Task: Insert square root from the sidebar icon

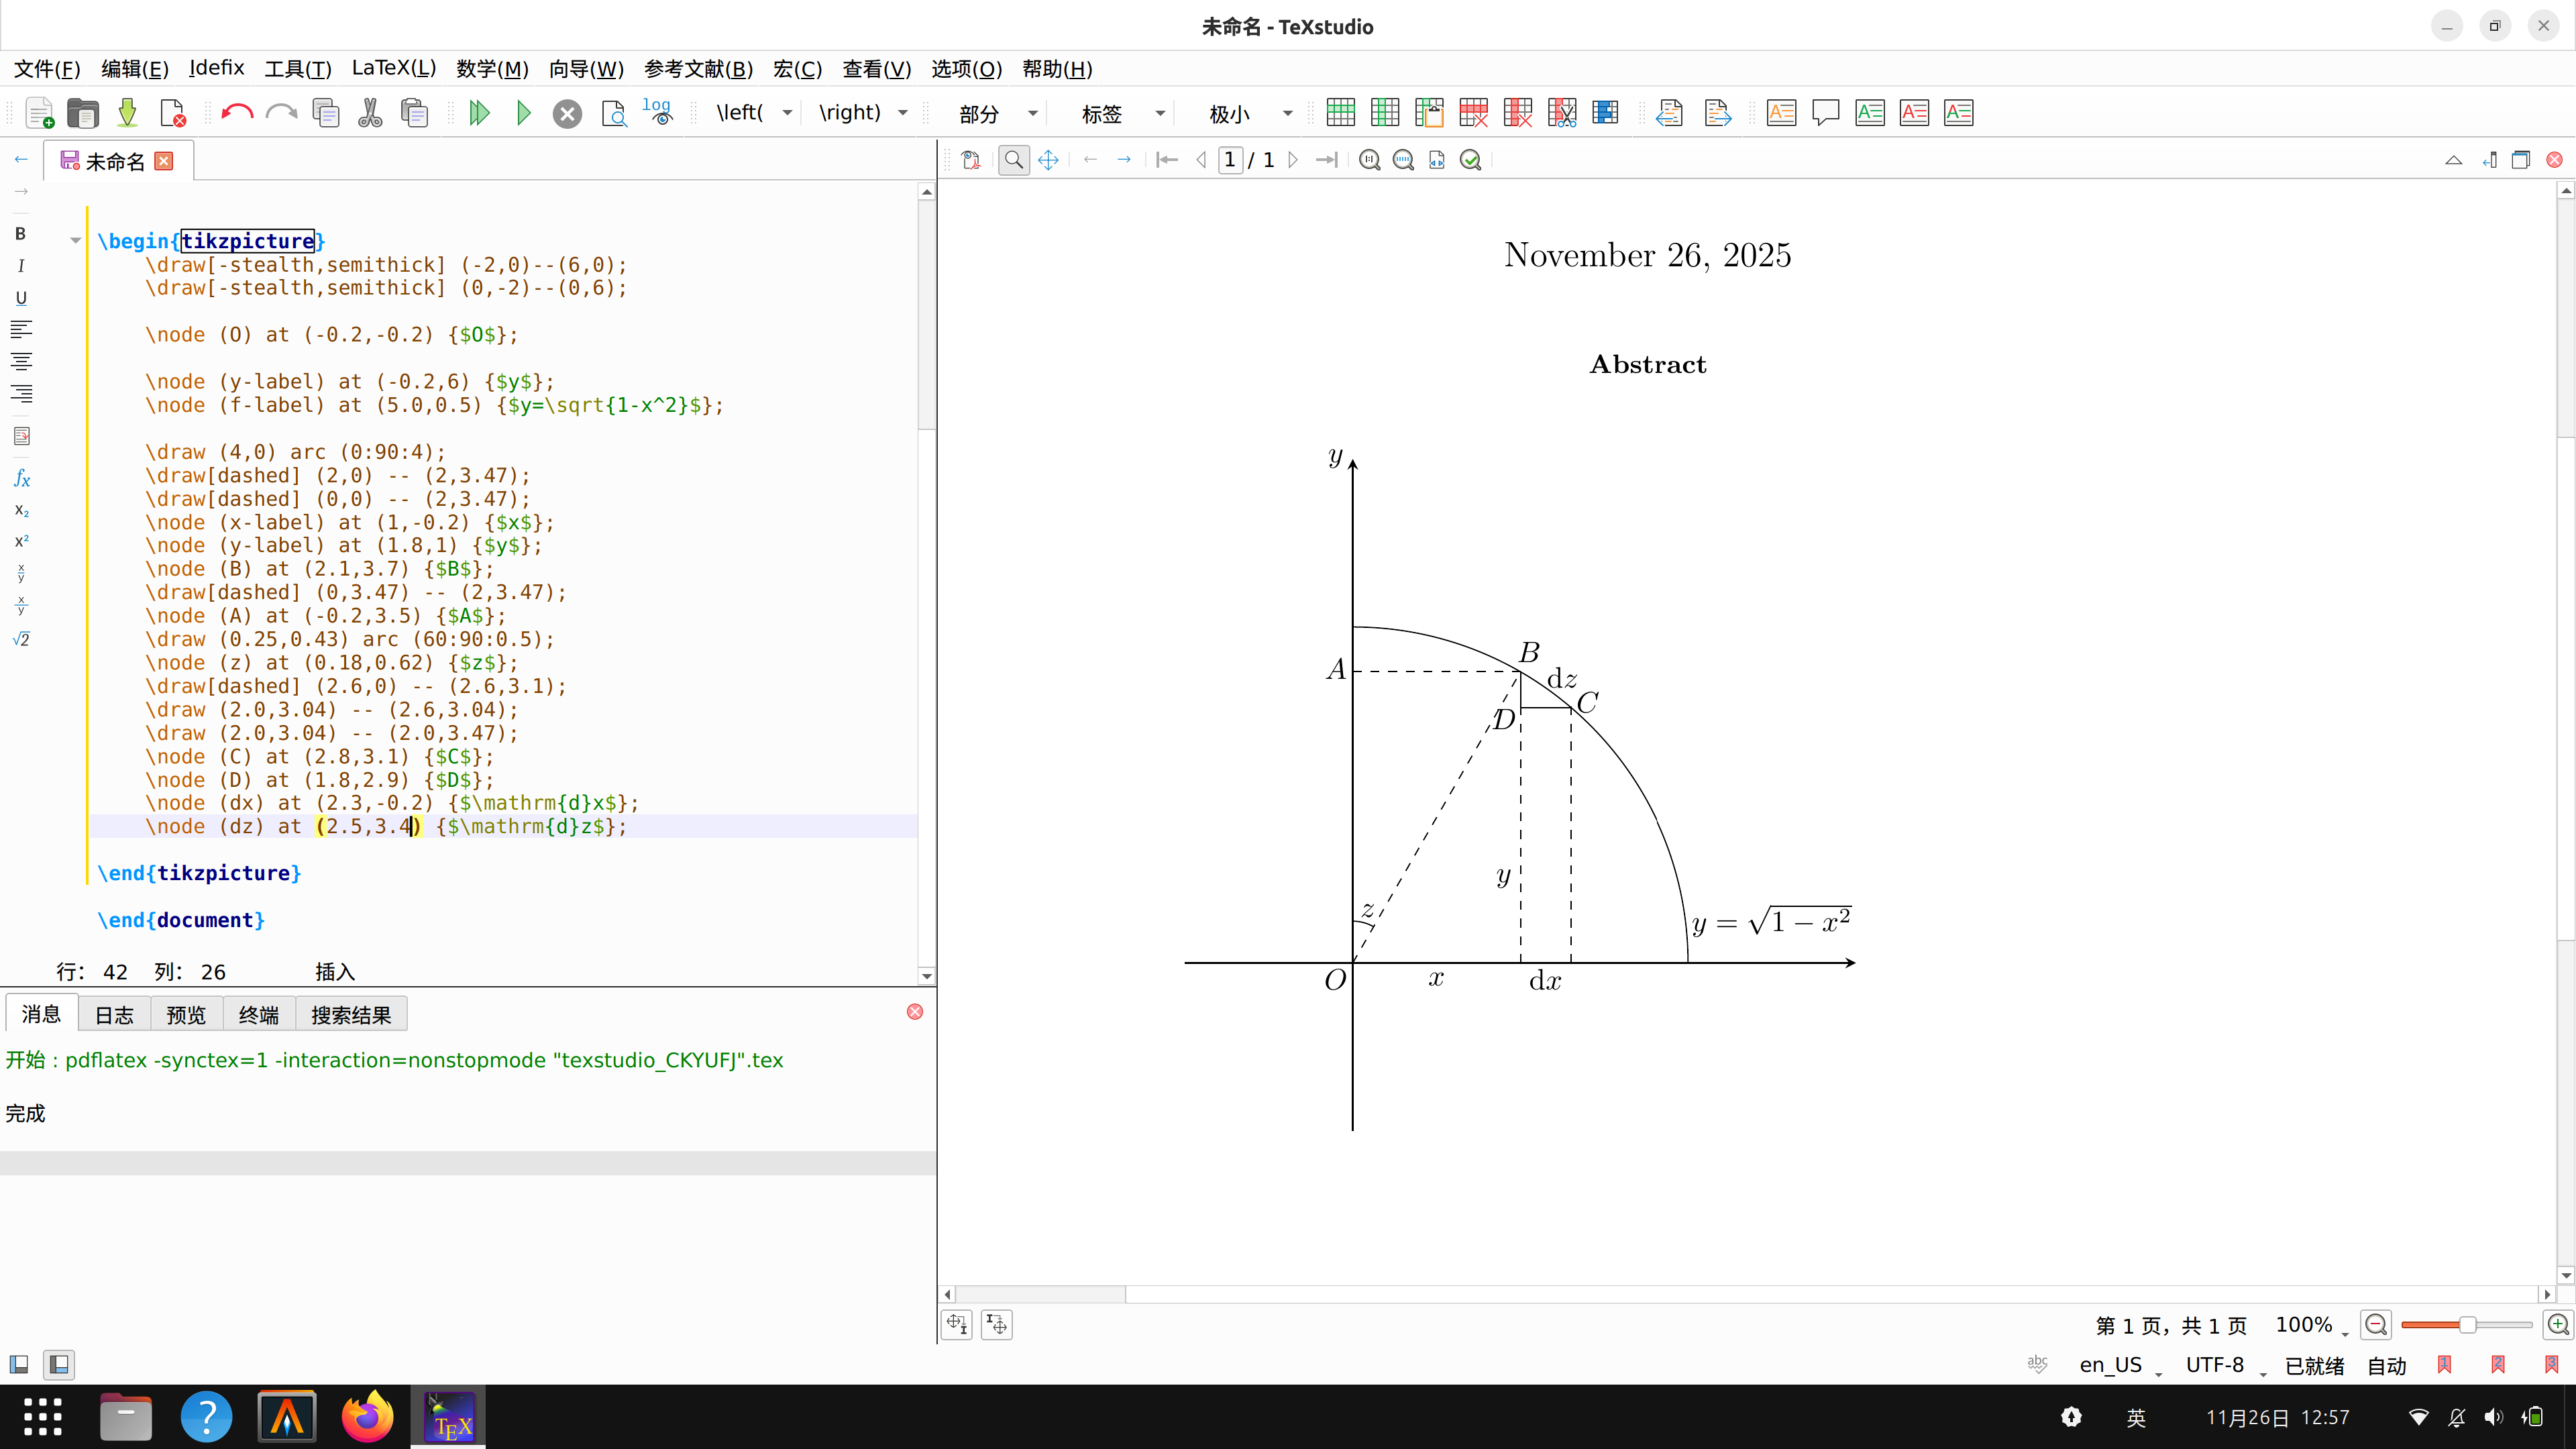Action: [x=21, y=639]
